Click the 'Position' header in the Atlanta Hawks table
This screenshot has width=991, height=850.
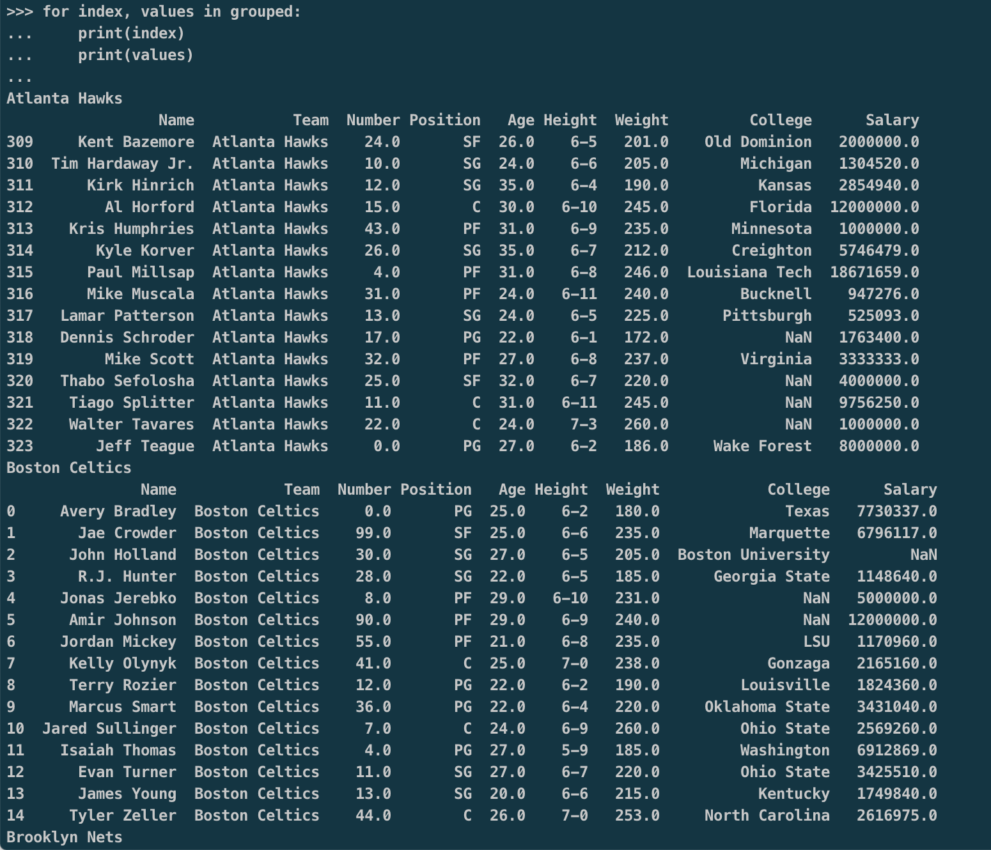(445, 120)
